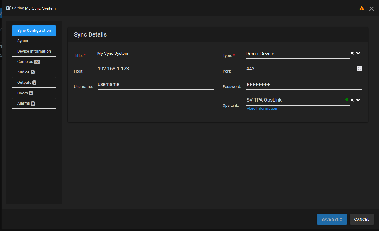
Task: Clear the Demo Device type selection
Action: [x=352, y=53]
